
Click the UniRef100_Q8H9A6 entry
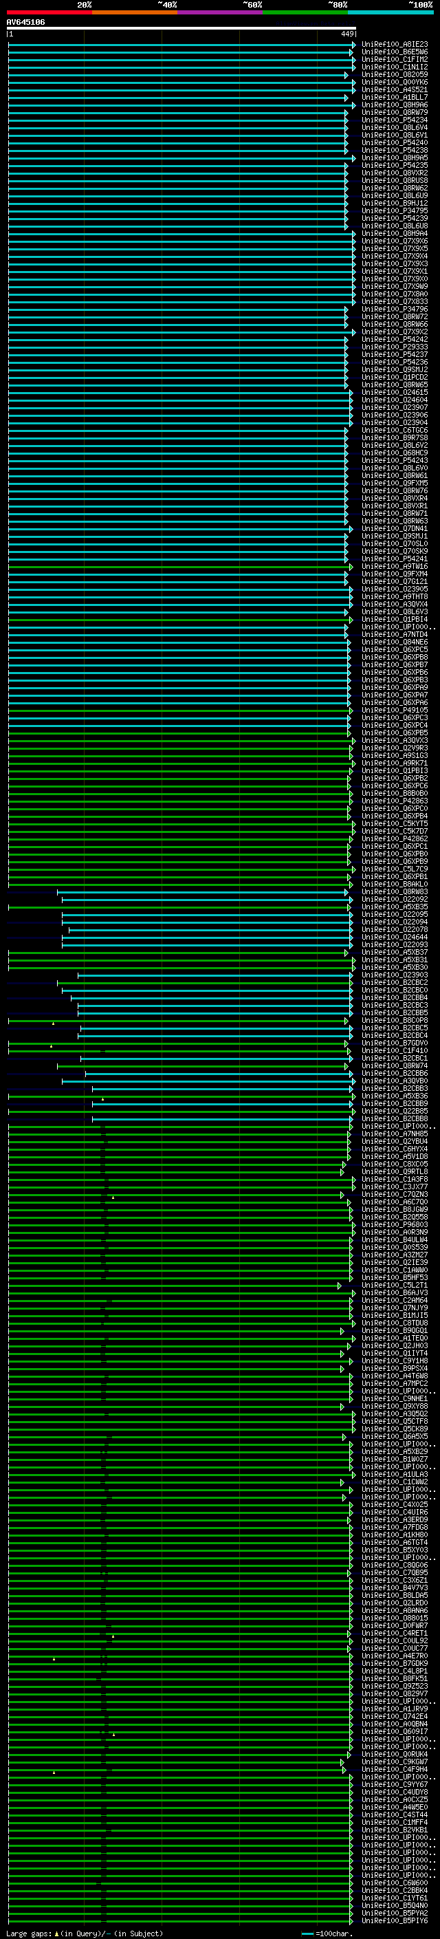click(x=395, y=105)
